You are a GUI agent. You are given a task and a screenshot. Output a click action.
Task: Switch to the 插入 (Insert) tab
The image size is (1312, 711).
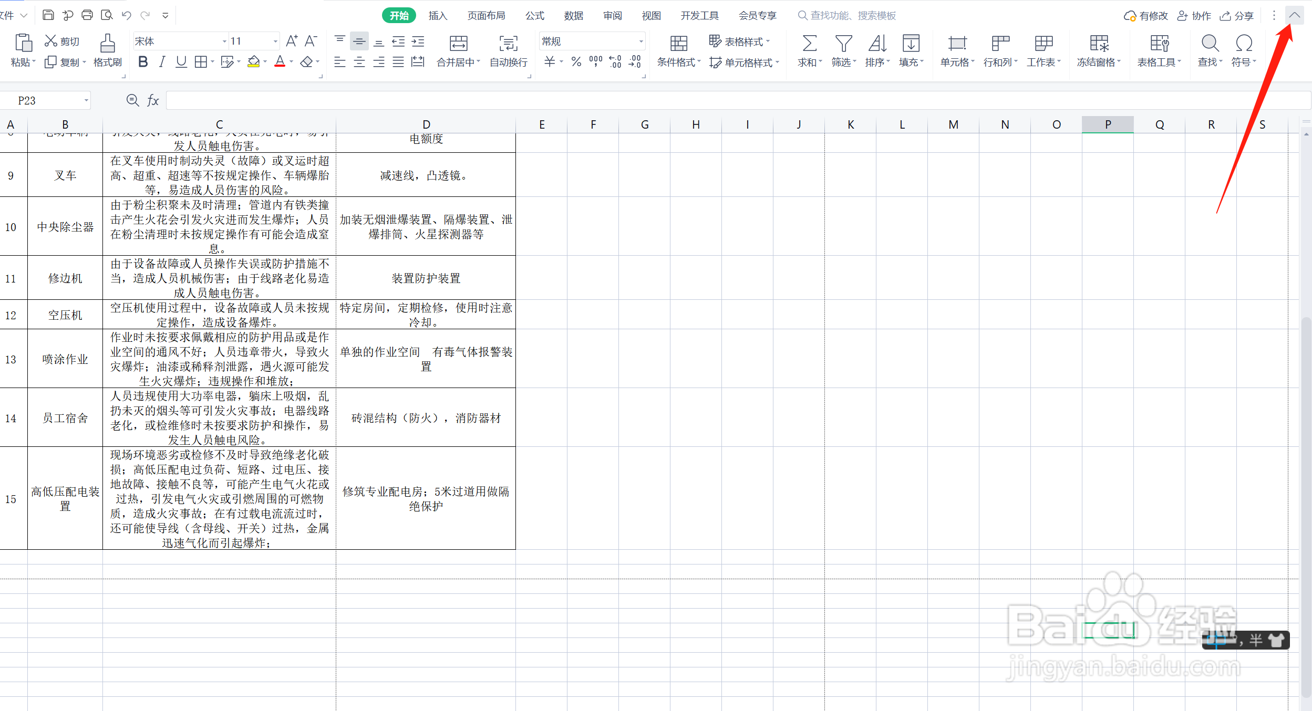point(438,15)
